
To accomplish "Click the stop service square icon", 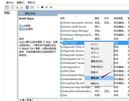I will point(42,7).
